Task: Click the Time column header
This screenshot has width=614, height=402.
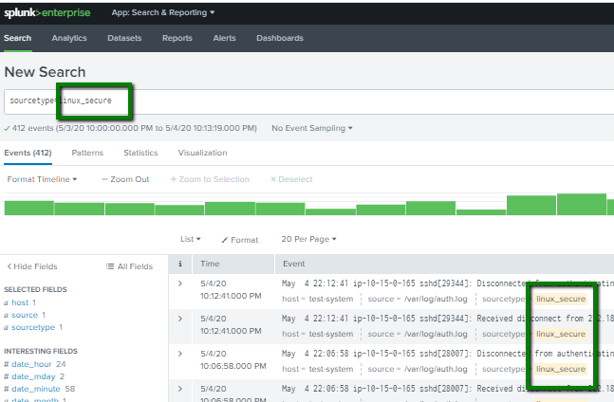Action: tap(210, 264)
